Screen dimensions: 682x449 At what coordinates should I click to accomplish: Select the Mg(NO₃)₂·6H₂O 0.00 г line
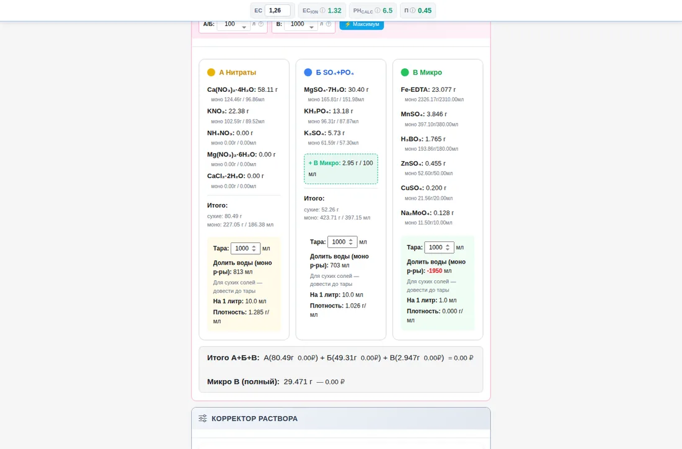[x=241, y=154]
